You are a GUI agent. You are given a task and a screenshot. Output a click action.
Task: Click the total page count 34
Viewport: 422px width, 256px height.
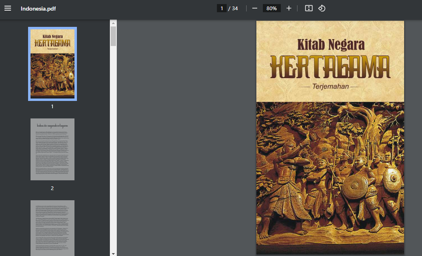click(235, 9)
